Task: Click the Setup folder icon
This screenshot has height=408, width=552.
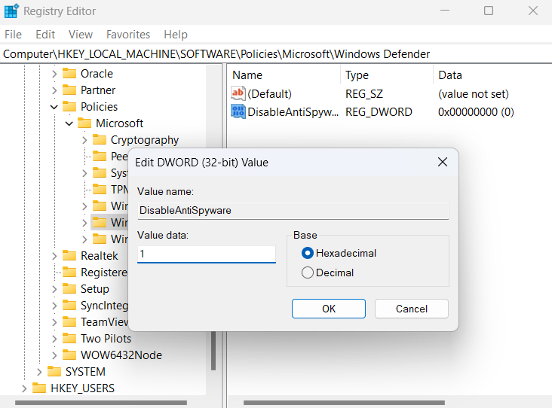Action: point(69,288)
